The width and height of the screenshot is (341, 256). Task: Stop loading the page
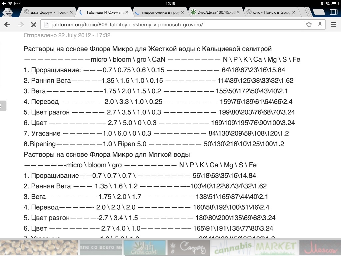tap(33, 25)
